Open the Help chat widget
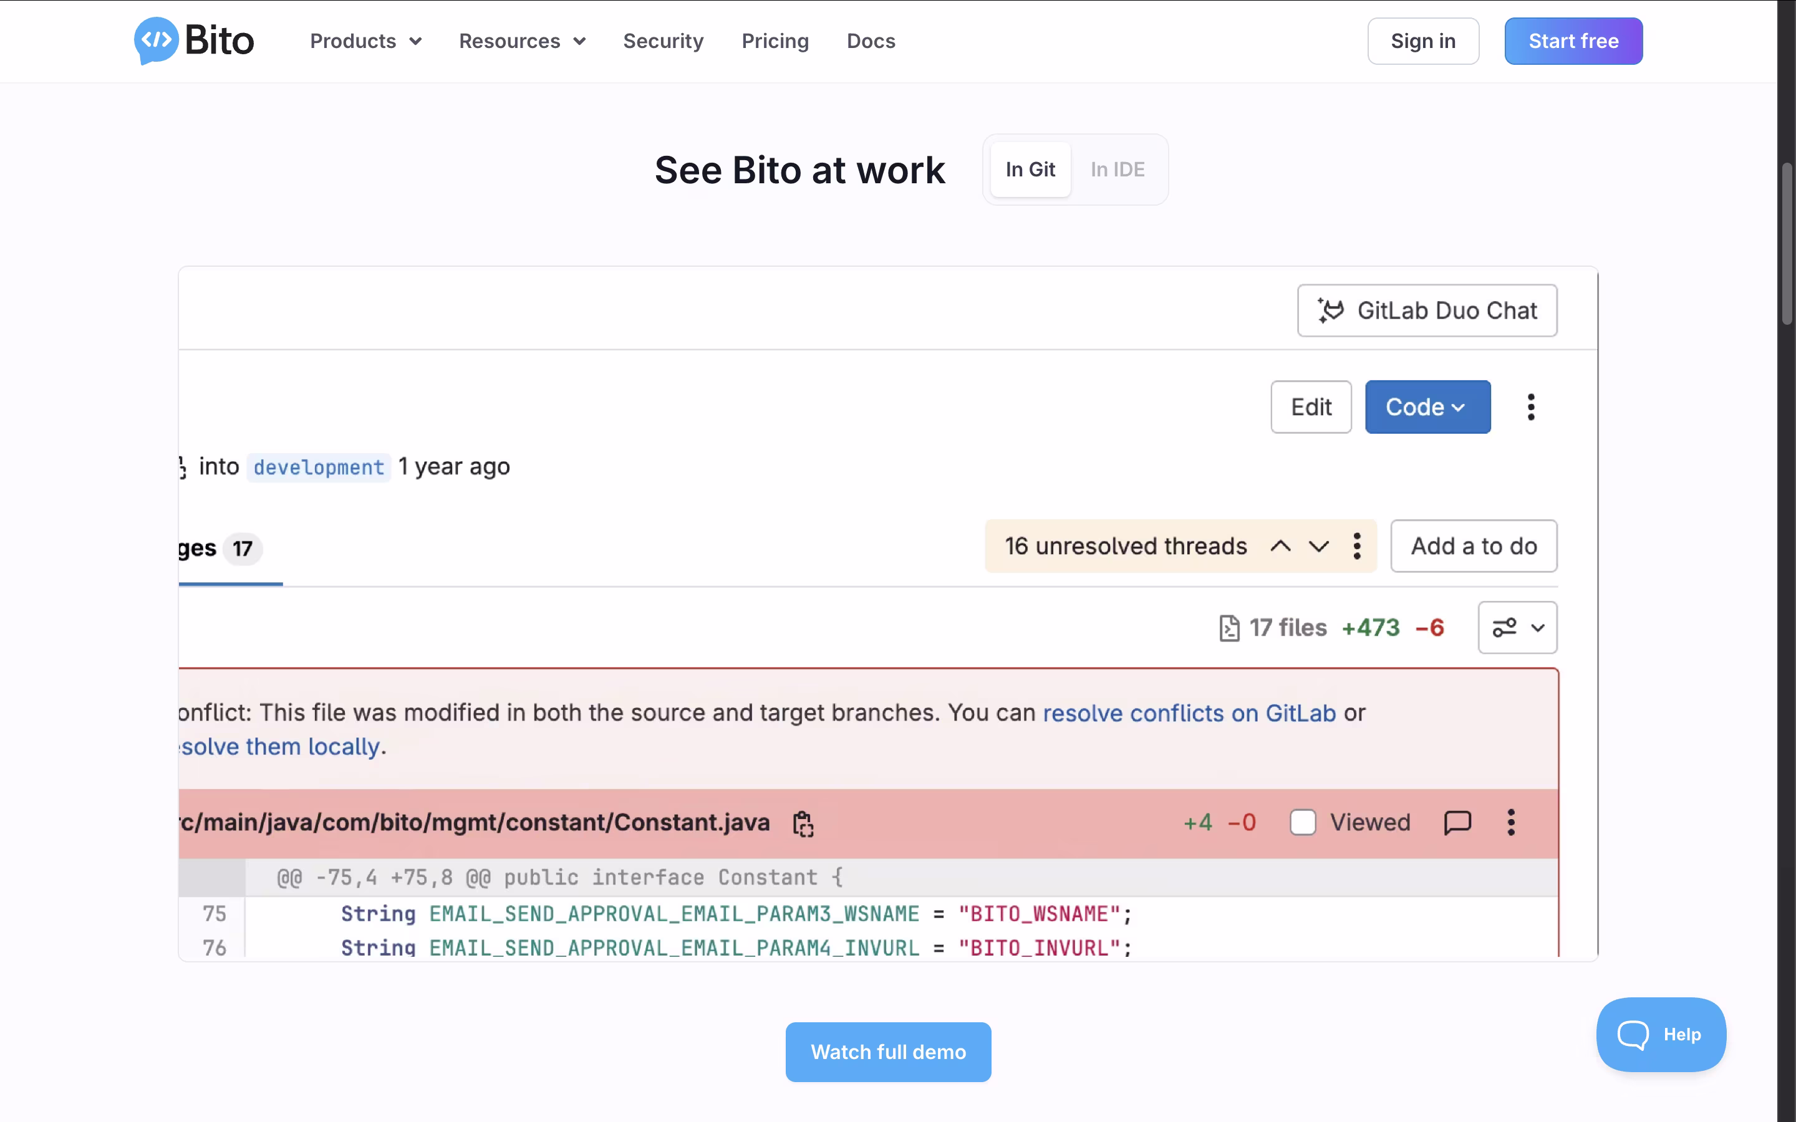 tap(1661, 1035)
